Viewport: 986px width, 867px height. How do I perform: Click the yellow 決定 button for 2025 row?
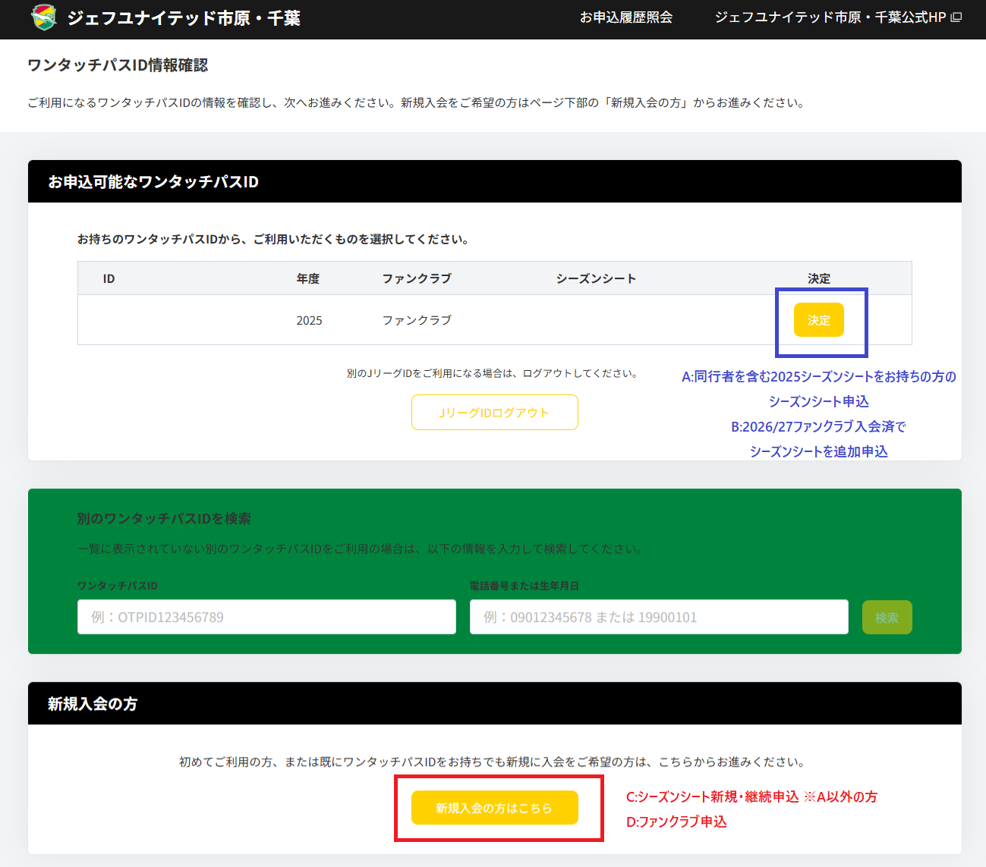click(x=819, y=320)
